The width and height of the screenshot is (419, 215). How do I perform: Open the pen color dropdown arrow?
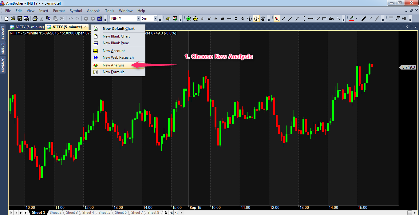[356, 18]
